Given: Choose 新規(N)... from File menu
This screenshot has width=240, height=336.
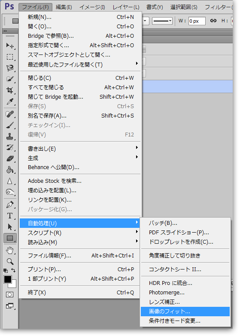Looking at the screenshot, I should (81, 17).
